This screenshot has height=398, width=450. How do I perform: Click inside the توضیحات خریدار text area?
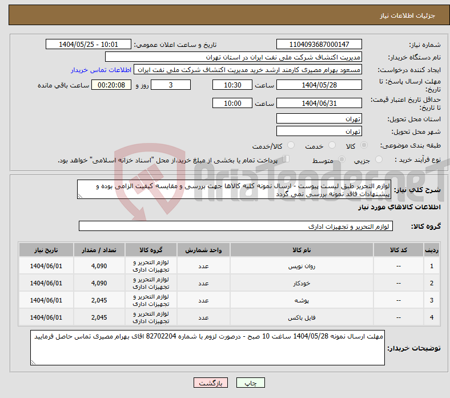click(207, 348)
